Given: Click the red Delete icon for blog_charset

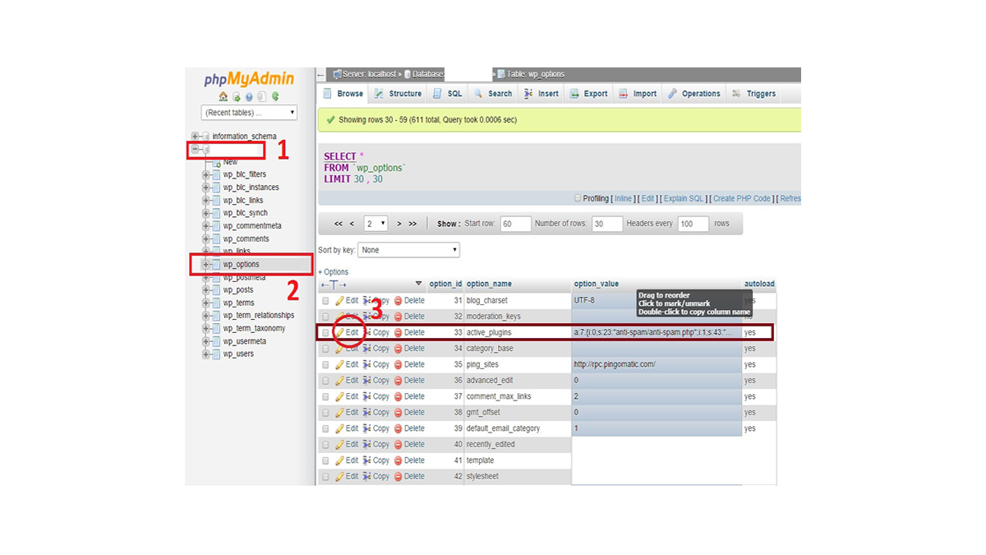Looking at the screenshot, I should pyautogui.click(x=399, y=301).
